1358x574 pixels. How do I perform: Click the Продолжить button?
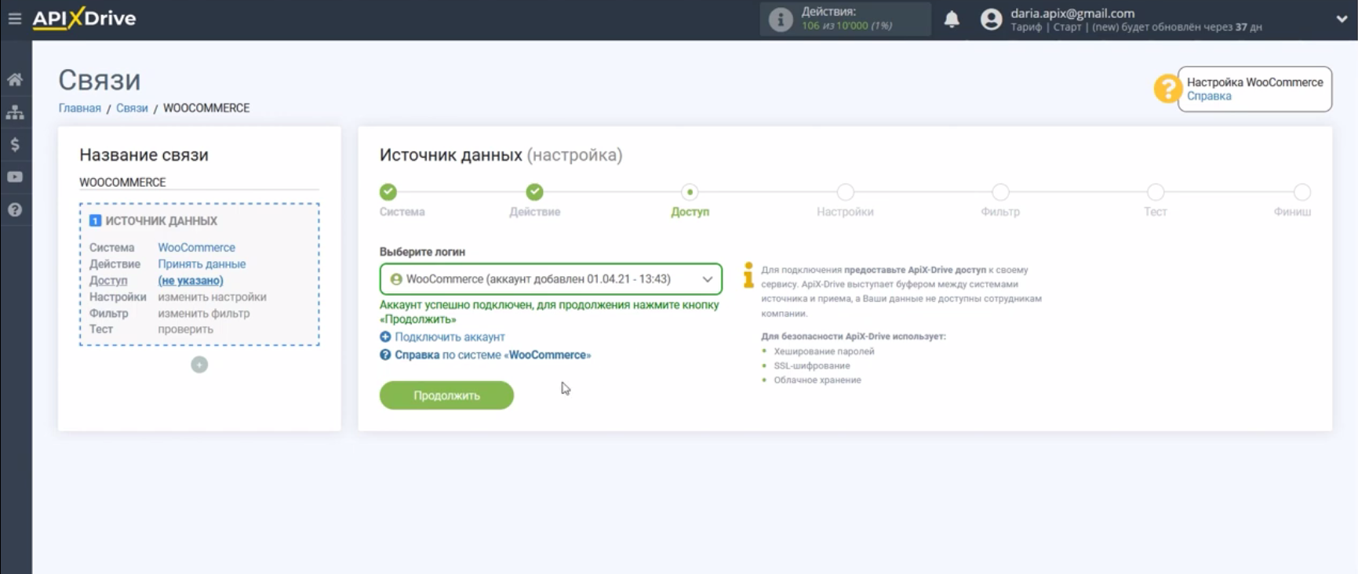[x=446, y=395]
